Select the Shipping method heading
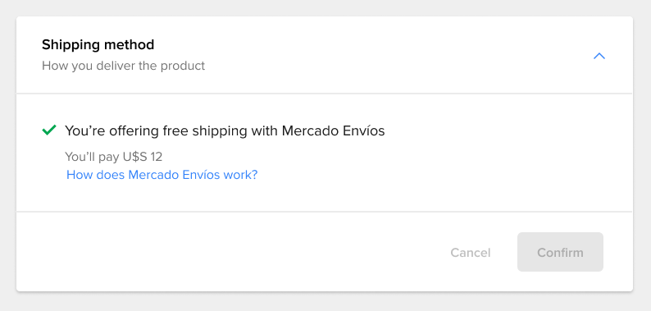Viewport: 651px width, 311px height. pos(98,44)
